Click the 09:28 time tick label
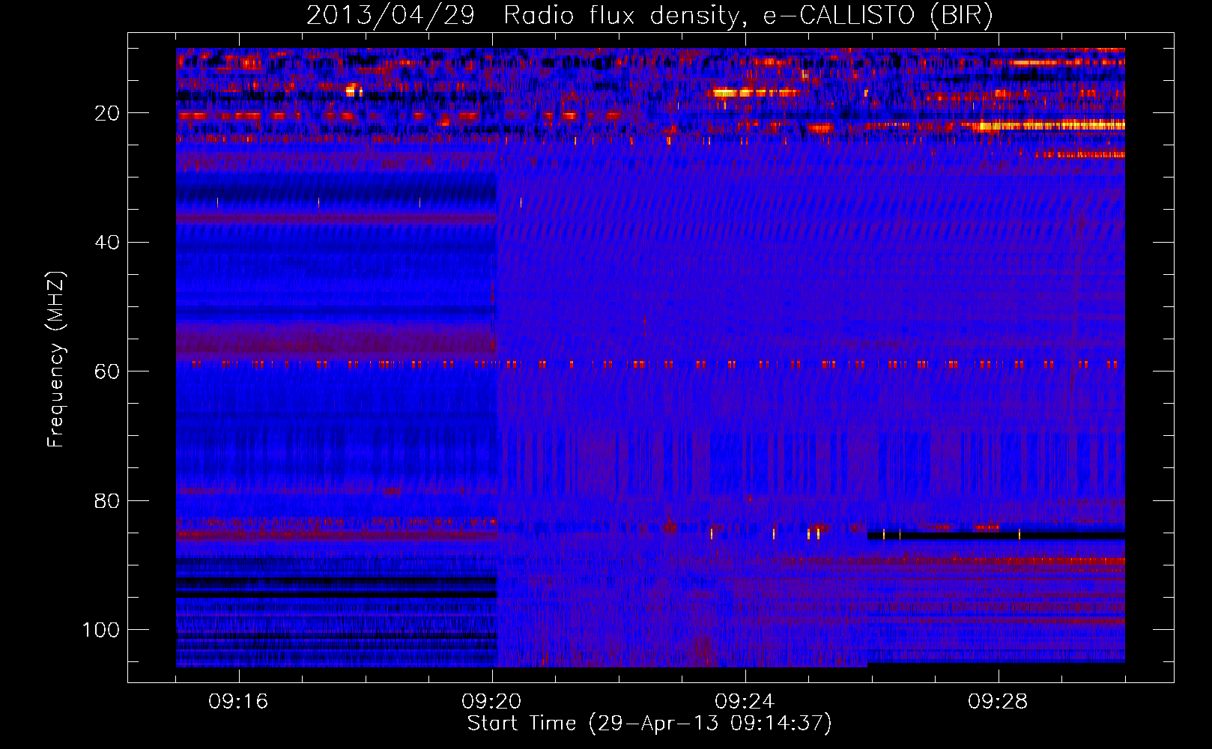Screen dimensions: 1212x749 coord(998,702)
